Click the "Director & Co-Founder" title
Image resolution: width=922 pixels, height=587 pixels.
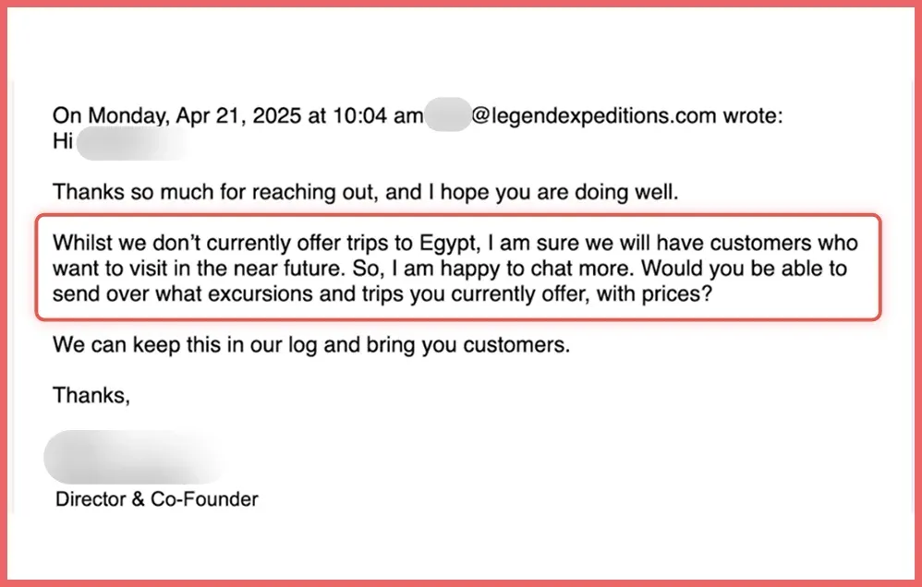coord(157,499)
